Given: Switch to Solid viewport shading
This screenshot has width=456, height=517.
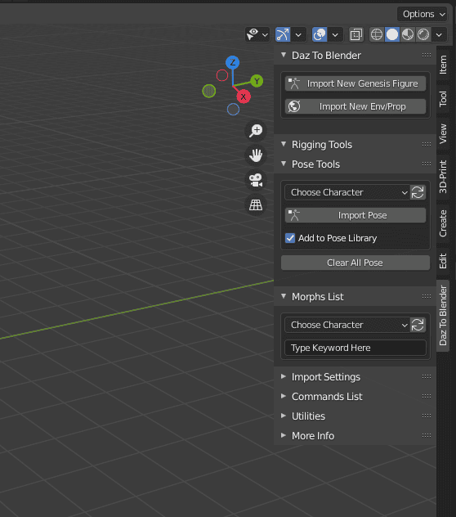Looking at the screenshot, I should click(392, 34).
